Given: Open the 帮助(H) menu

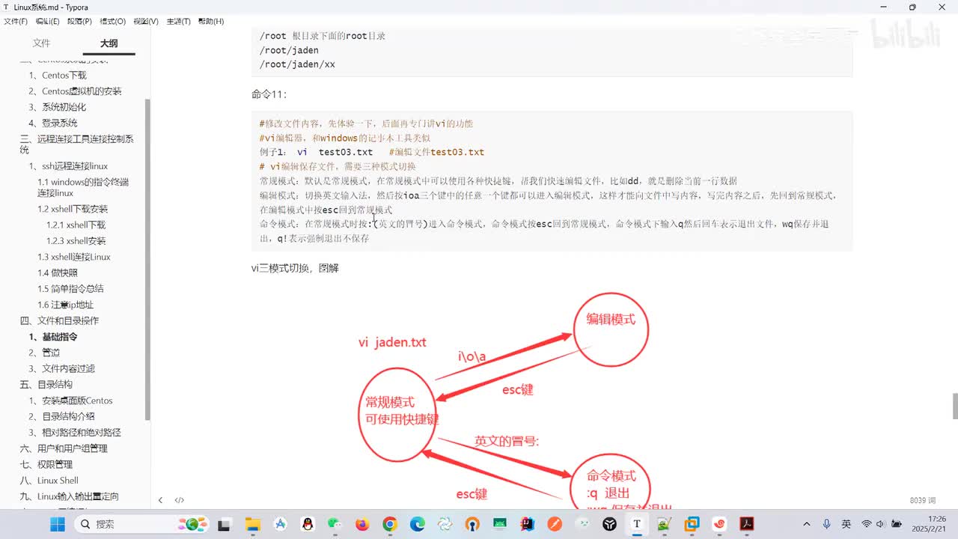Looking at the screenshot, I should [211, 22].
